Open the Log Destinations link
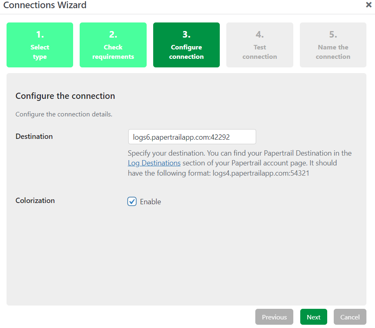Viewport: 375px width, 328px height. pyautogui.click(x=154, y=163)
